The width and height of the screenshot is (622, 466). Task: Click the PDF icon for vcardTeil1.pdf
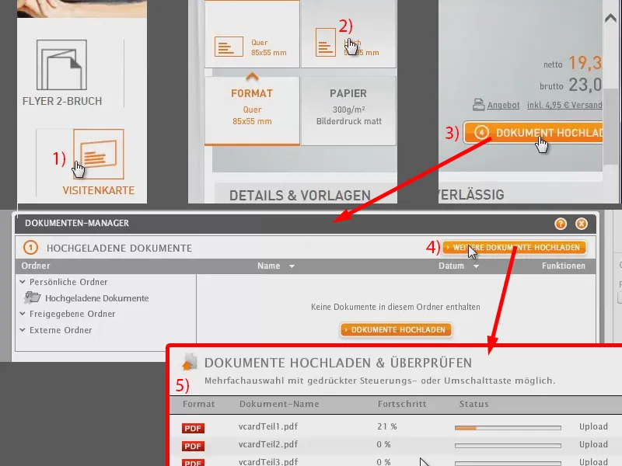coord(193,428)
